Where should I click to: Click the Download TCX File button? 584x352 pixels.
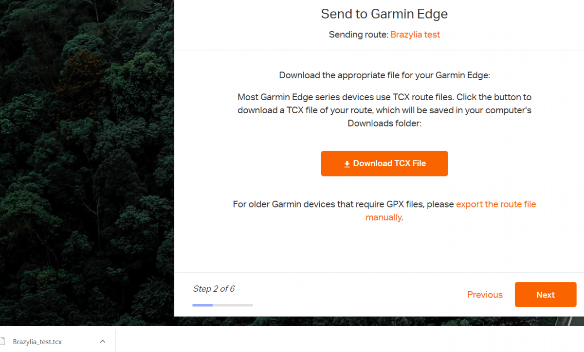384,163
